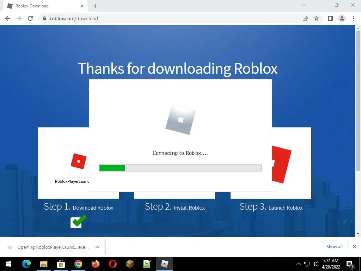Image resolution: width=361 pixels, height=271 pixels.
Task: Click the scrollbar down arrow
Action: click(x=358, y=234)
